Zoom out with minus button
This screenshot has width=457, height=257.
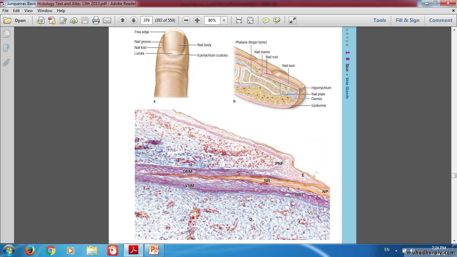pos(186,20)
